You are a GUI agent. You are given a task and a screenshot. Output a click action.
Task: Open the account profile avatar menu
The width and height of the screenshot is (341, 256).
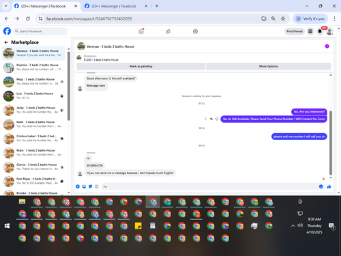[x=329, y=31]
